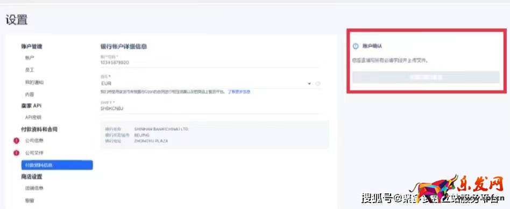This screenshot has height=209, width=510.
Task: Open 店铺信息 under 商店设置
Action: tap(34, 188)
